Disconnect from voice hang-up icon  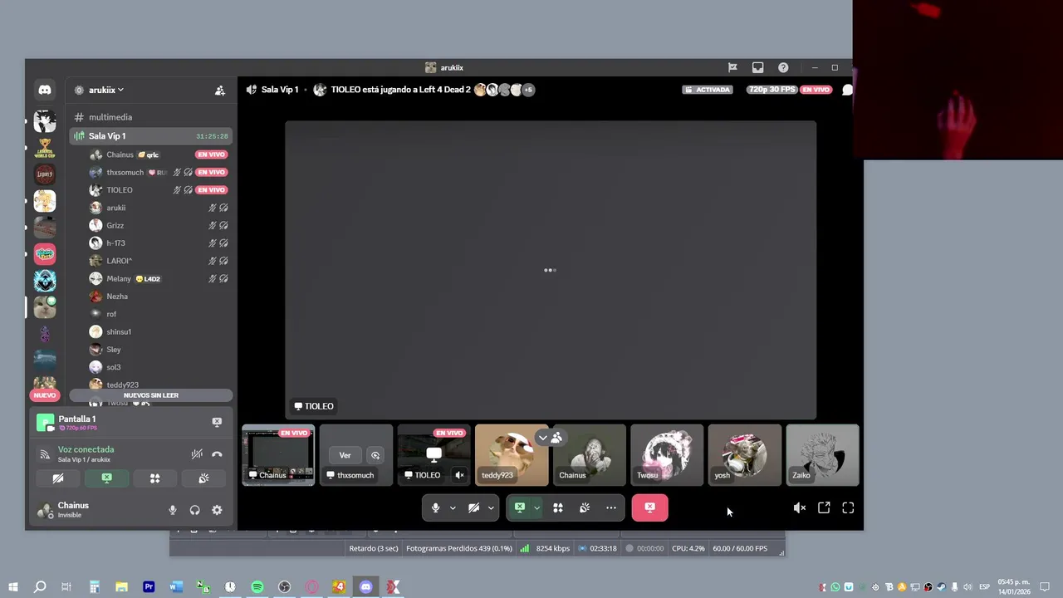(x=217, y=454)
